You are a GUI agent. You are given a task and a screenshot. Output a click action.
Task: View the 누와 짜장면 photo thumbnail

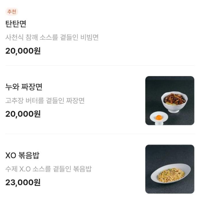tap(170, 101)
